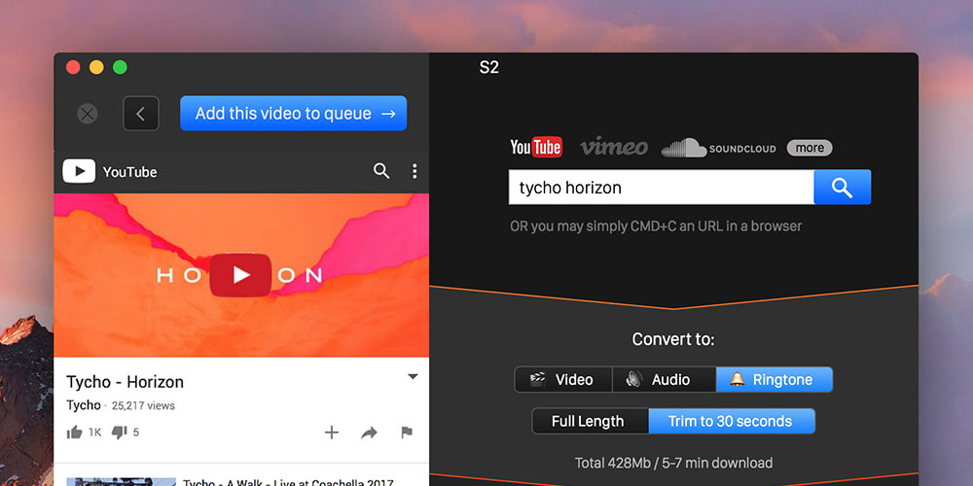Play the Horizon video
The height and width of the screenshot is (486, 973).
pyautogui.click(x=240, y=275)
